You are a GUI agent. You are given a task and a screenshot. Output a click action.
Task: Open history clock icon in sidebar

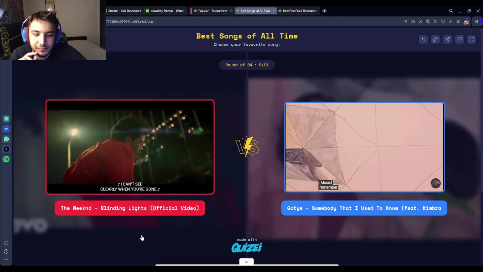[x=6, y=252]
